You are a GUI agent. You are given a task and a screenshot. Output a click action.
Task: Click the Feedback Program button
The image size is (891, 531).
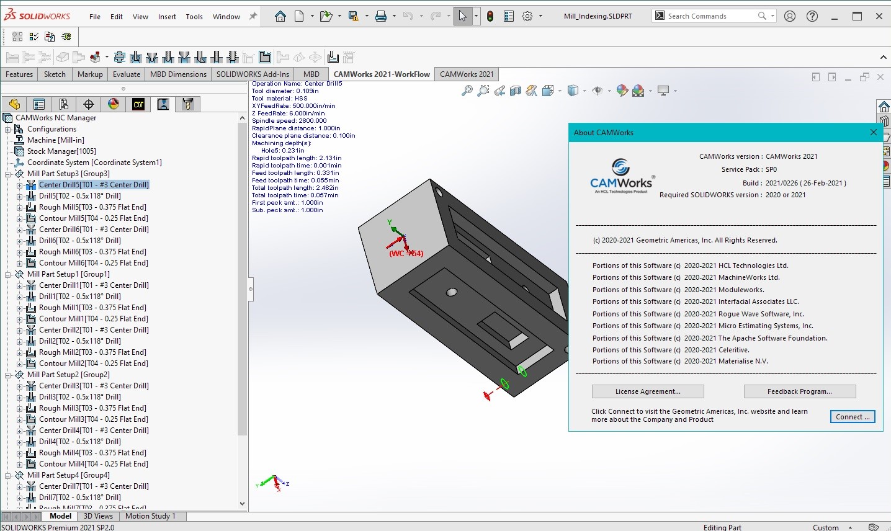[800, 391]
